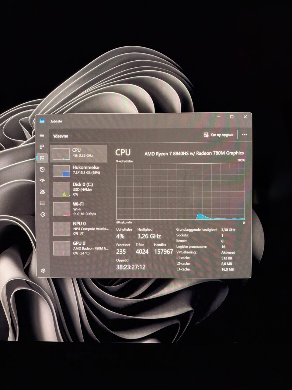Viewport: 292px width, 390px height.
Task: Click the L3-cache value '16,0 MB'
Action: click(228, 269)
